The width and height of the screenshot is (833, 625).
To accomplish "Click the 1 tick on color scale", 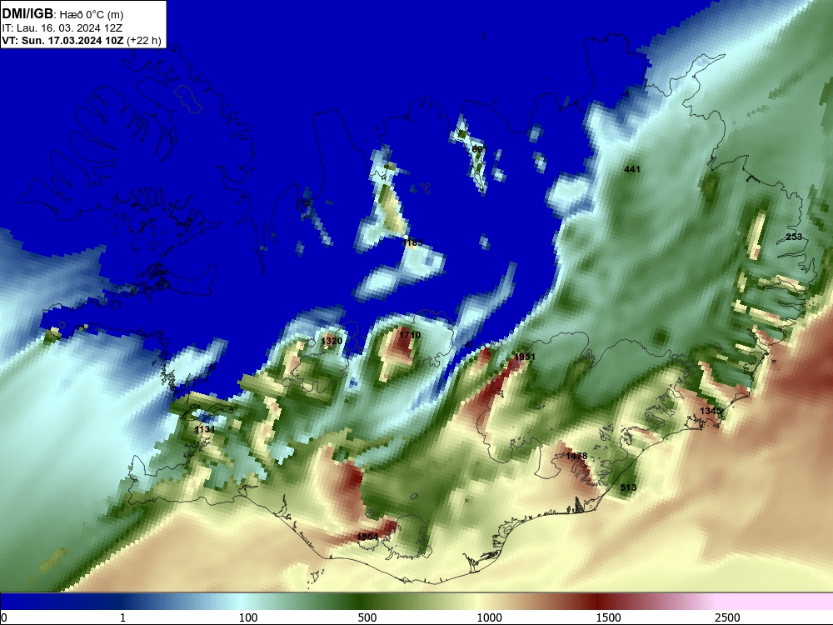I will tap(122, 617).
